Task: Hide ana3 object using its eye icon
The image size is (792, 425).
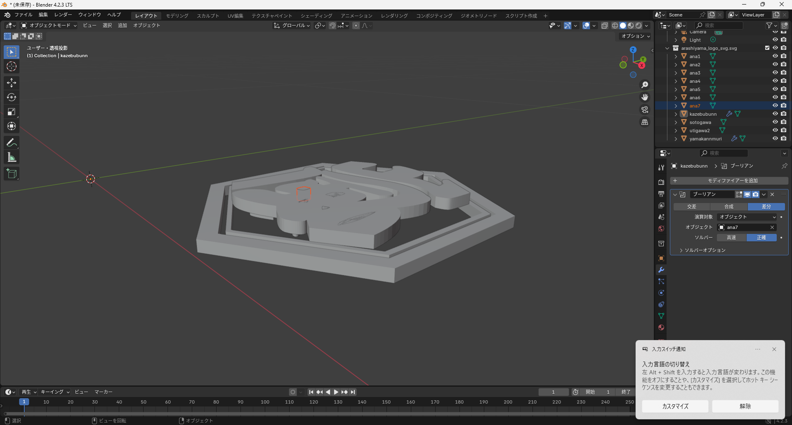Action: 775,73
